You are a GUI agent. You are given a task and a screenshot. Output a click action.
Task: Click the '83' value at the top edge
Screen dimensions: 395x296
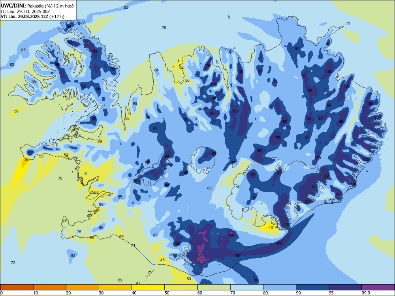click(x=126, y=7)
